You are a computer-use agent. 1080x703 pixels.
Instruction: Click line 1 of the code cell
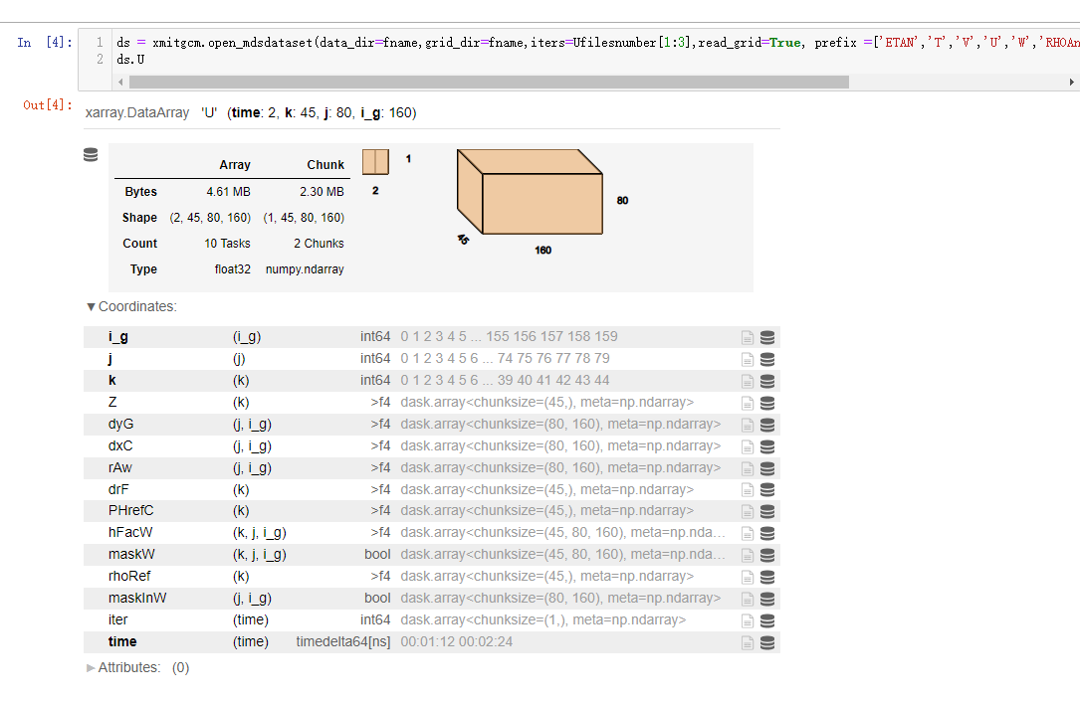coord(596,43)
